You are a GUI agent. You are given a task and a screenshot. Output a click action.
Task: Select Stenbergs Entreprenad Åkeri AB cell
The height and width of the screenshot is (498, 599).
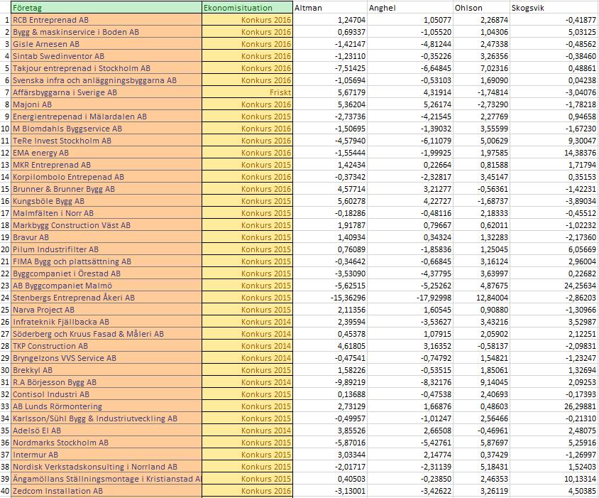(106, 298)
